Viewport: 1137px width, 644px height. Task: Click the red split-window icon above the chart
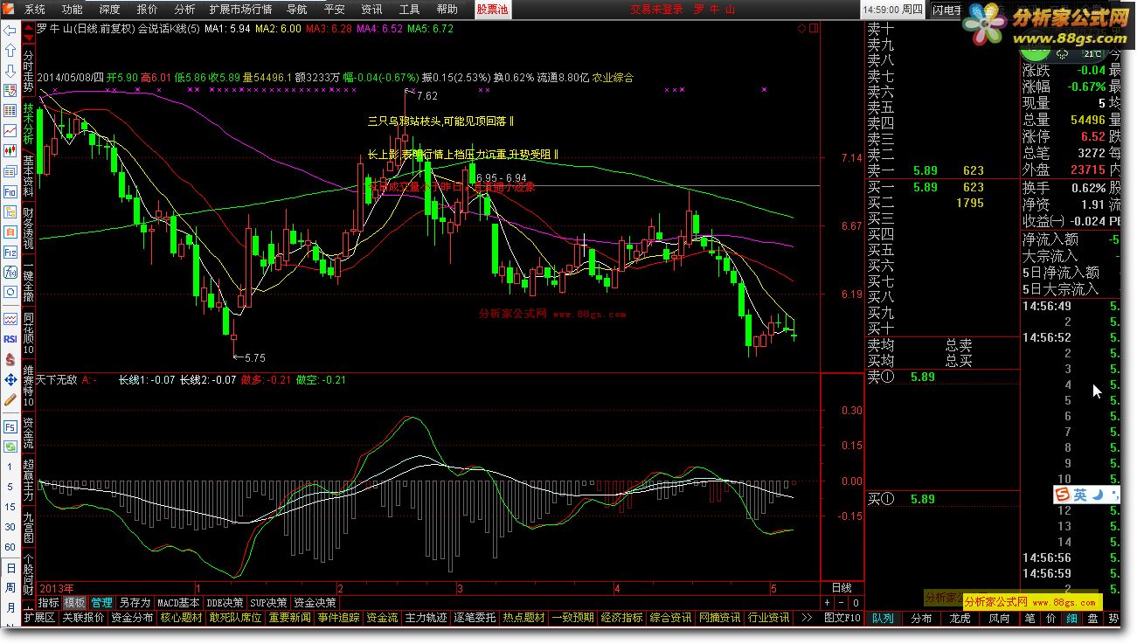coord(814,28)
